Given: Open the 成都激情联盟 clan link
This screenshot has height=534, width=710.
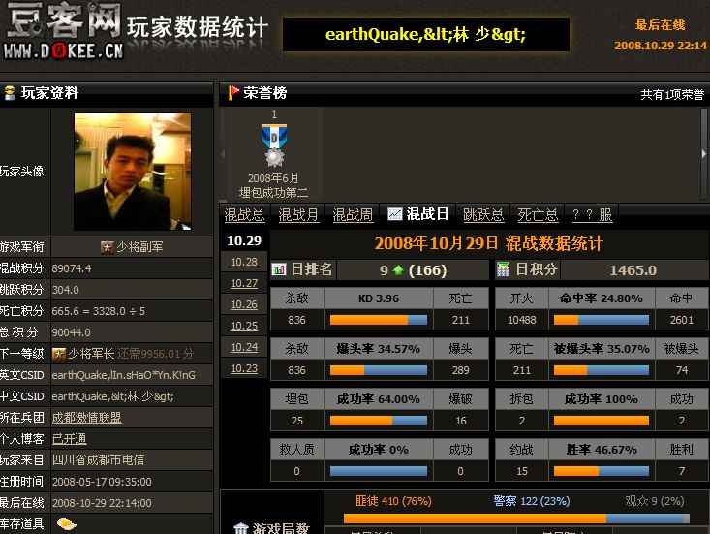Looking at the screenshot, I should pyautogui.click(x=86, y=418).
